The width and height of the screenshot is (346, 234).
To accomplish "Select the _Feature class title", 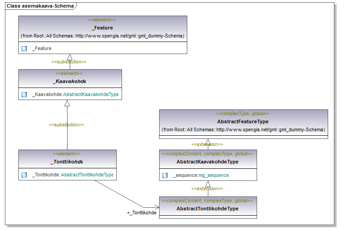I will [x=102, y=28].
